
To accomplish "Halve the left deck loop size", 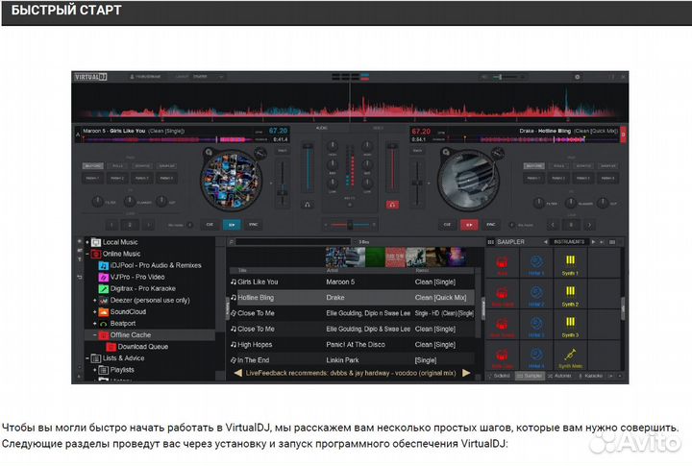I will (111, 225).
